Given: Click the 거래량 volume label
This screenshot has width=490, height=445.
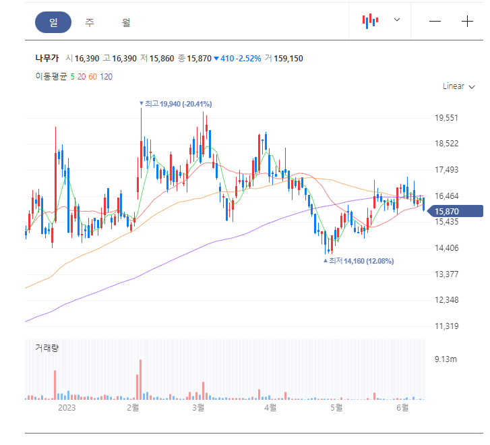Looking at the screenshot, I should 47,348.
